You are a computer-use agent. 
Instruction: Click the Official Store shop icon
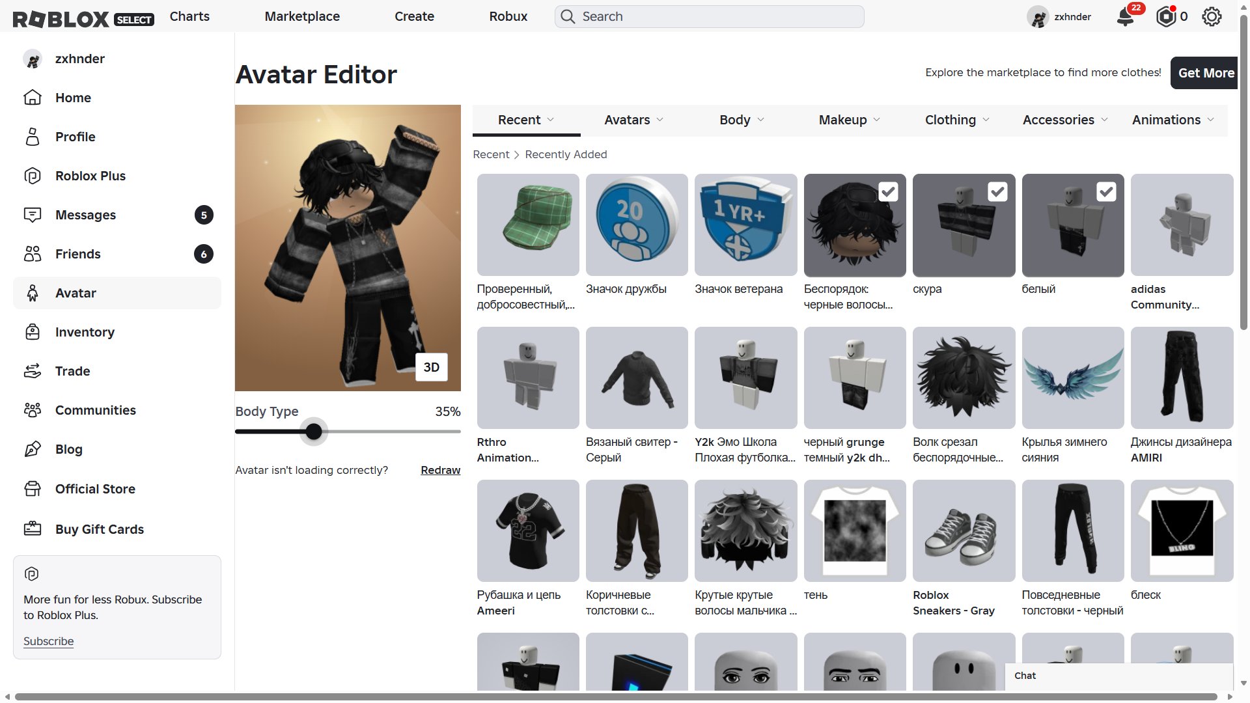click(x=33, y=489)
